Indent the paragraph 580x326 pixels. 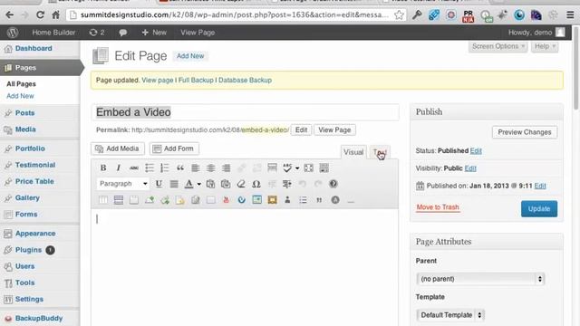(287, 184)
